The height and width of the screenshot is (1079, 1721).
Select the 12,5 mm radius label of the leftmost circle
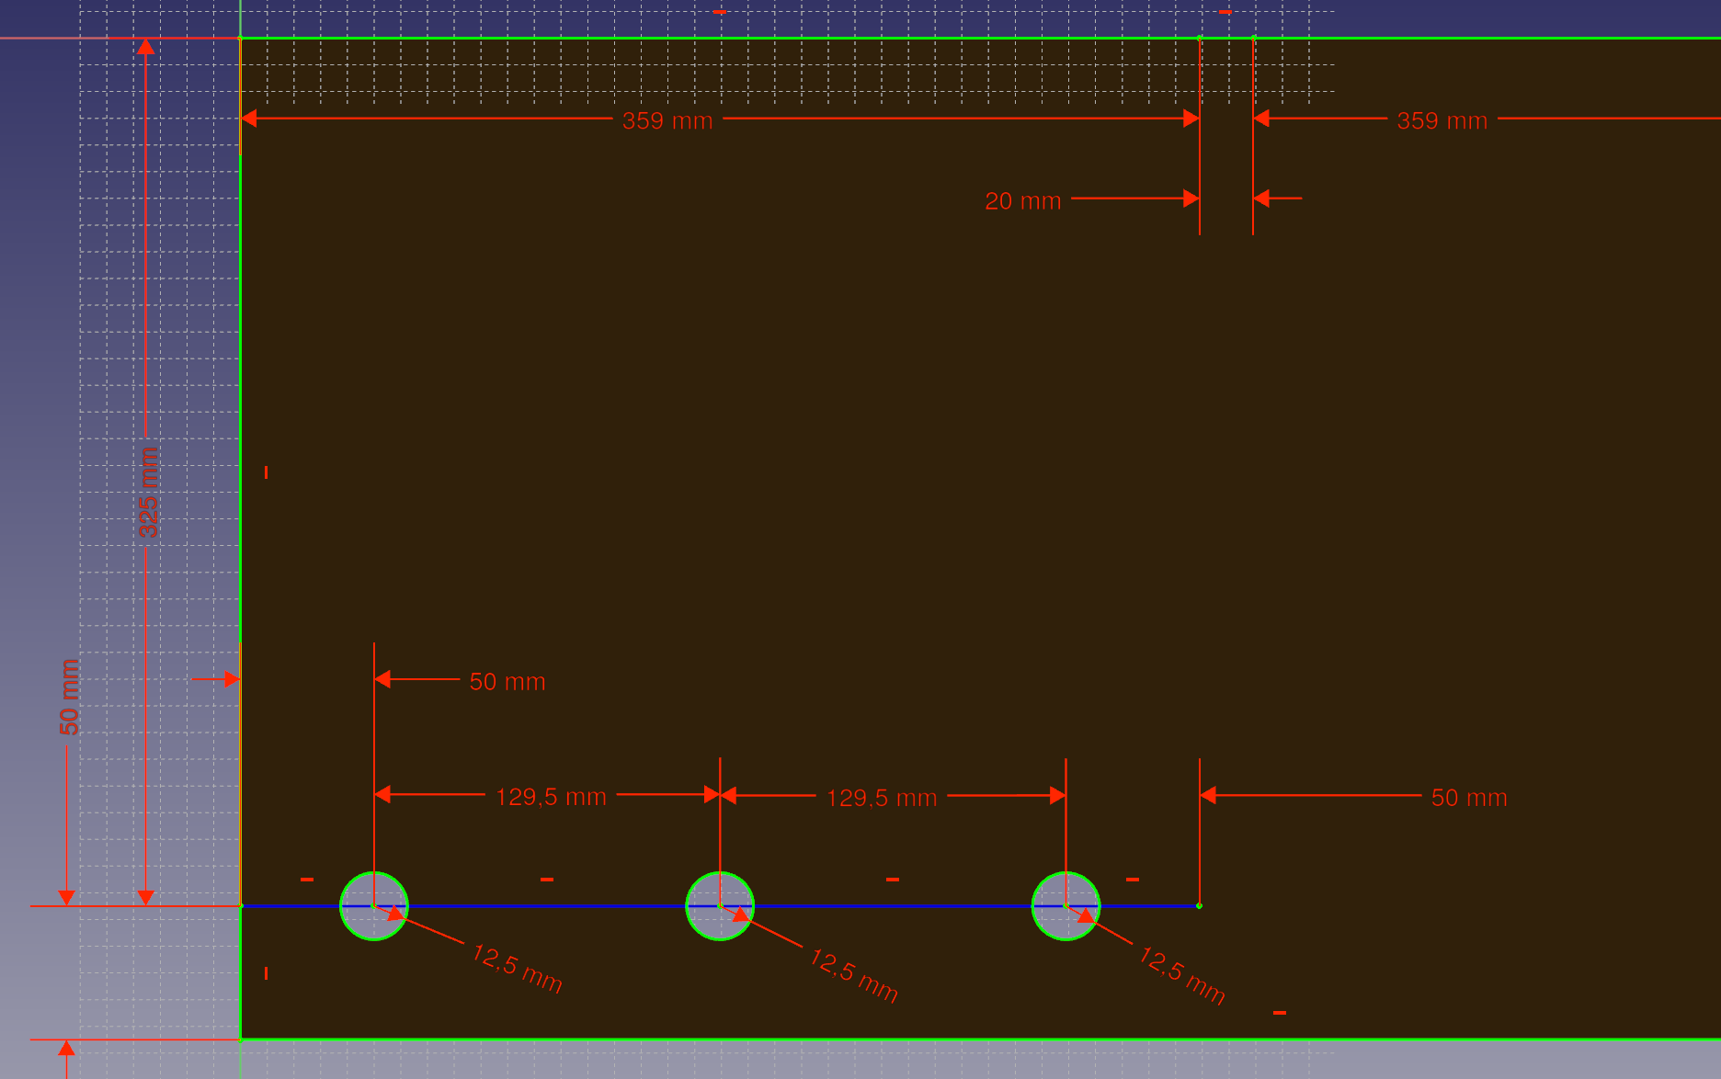click(x=517, y=969)
